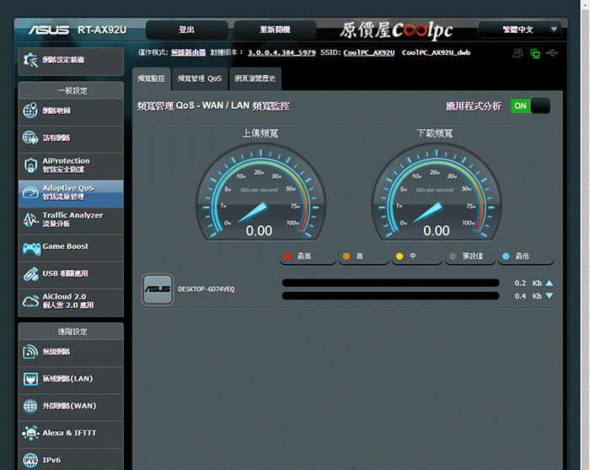Open the AiProtection shield icon
This screenshot has height=470, width=590.
pos(30,165)
